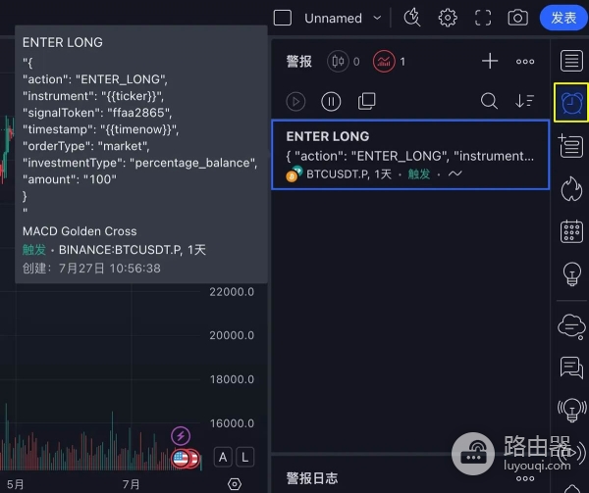Click US flag economic event marker
The height and width of the screenshot is (493, 589).
[181, 458]
